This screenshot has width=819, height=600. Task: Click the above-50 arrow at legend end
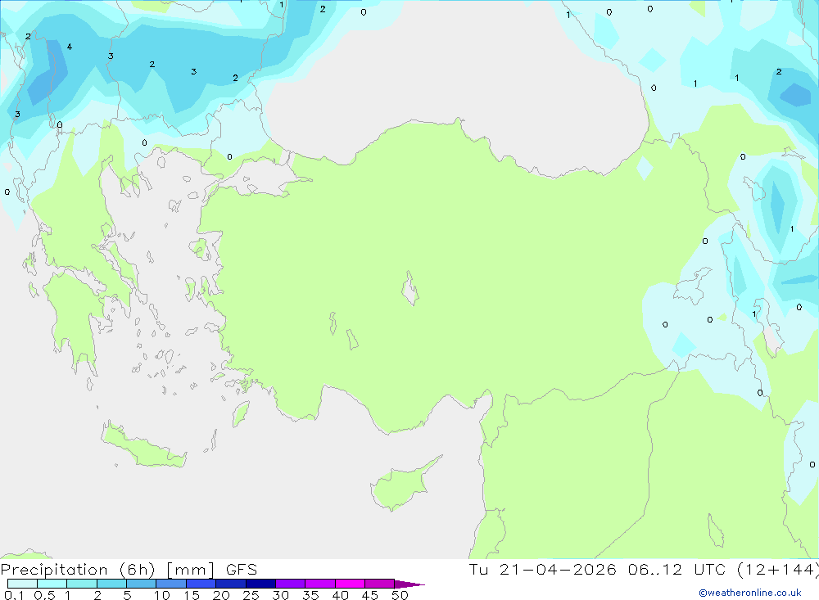point(409,584)
